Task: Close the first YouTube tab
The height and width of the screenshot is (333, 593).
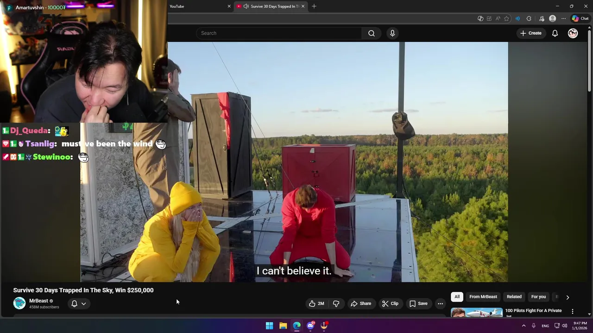Action: tap(229, 6)
